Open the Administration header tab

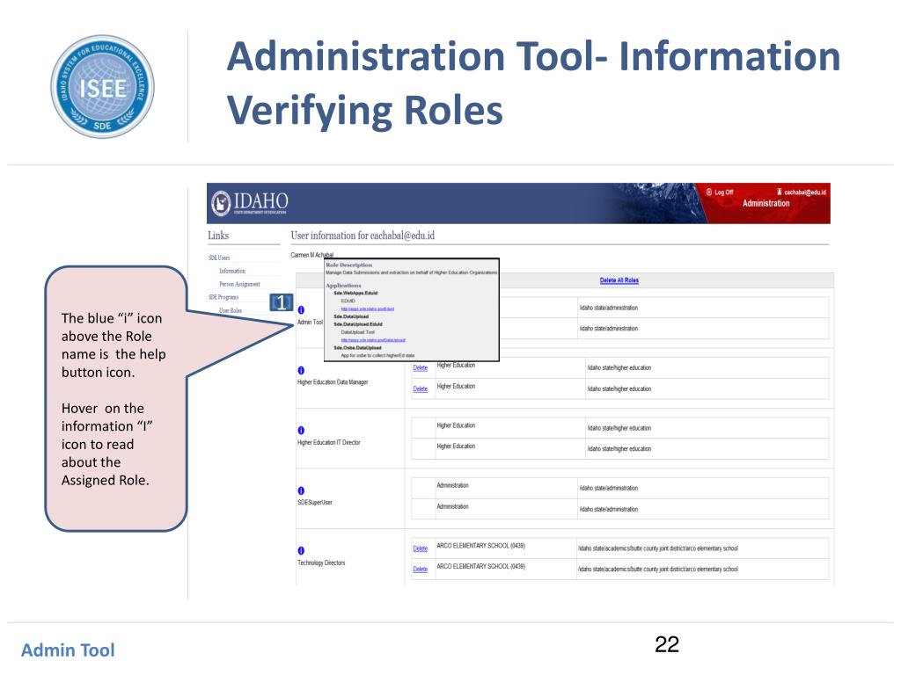coord(766,203)
